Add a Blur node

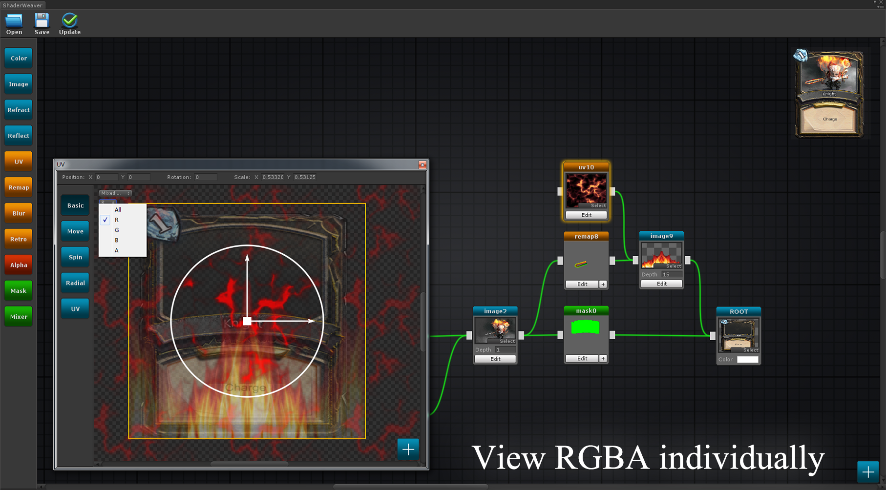19,213
